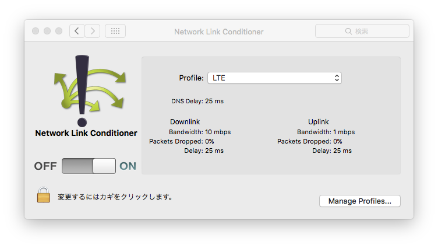Click the Uplink section heading
438x248 pixels.
click(x=319, y=121)
